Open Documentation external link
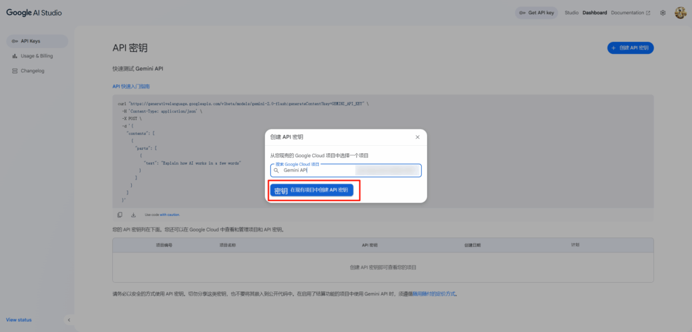The image size is (692, 332). pyautogui.click(x=631, y=13)
